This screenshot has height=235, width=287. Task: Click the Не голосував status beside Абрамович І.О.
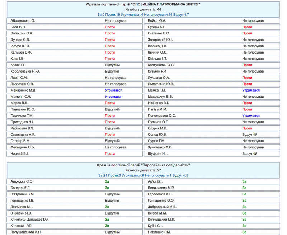coord(116,21)
